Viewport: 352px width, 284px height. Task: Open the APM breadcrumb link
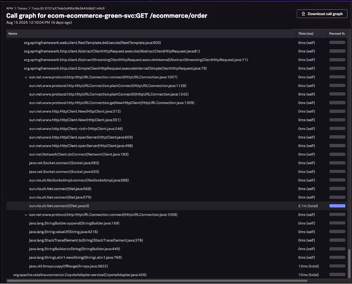[10, 8]
